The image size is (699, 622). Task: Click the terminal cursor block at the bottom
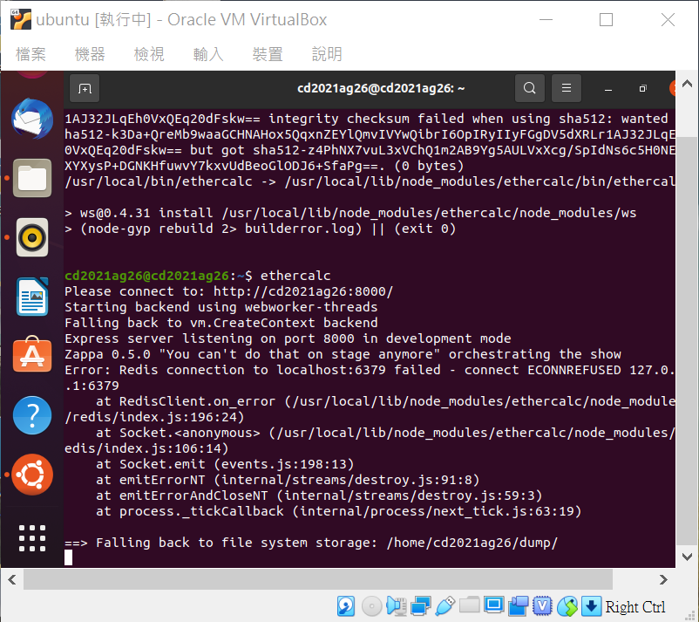point(68,557)
